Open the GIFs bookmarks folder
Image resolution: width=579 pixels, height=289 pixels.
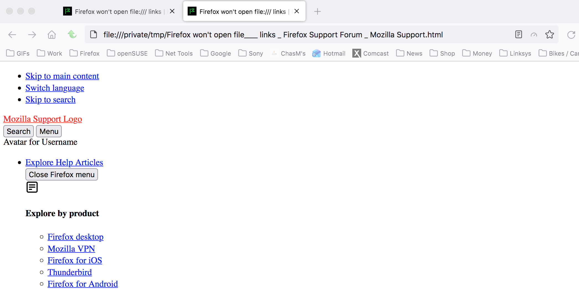coord(18,53)
